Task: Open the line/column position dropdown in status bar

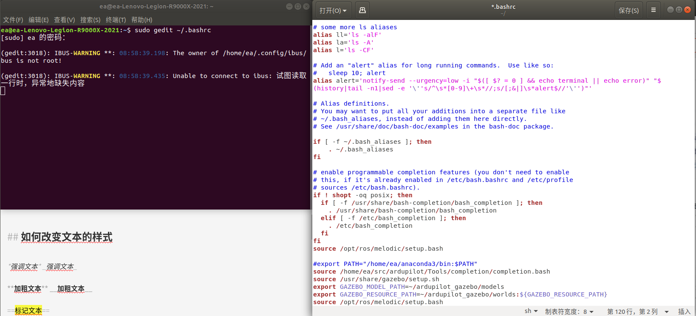Action: 638,311
